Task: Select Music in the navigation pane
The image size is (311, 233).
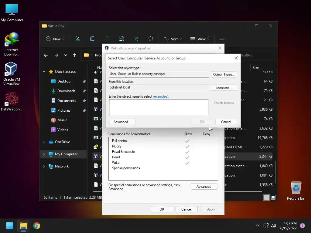Action: click(x=62, y=120)
